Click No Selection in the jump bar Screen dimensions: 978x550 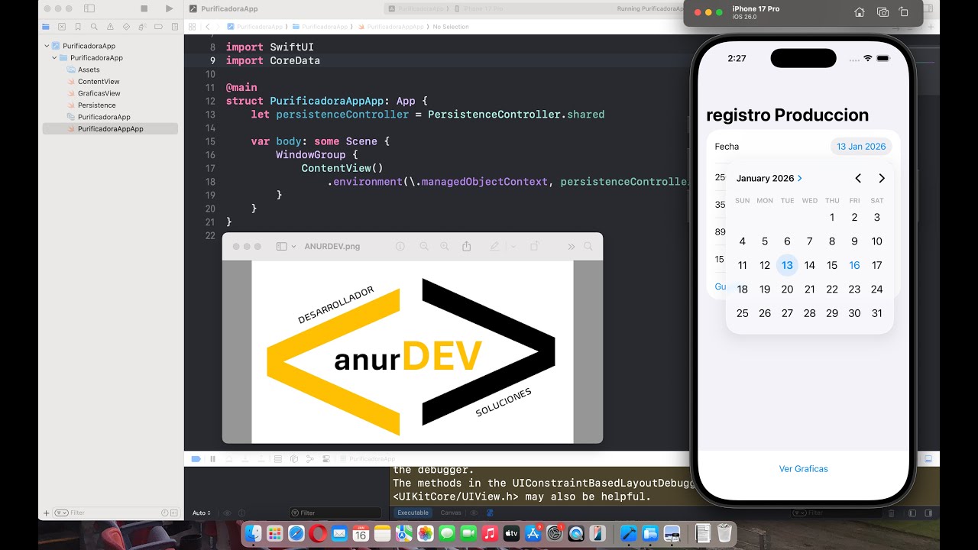tap(451, 27)
